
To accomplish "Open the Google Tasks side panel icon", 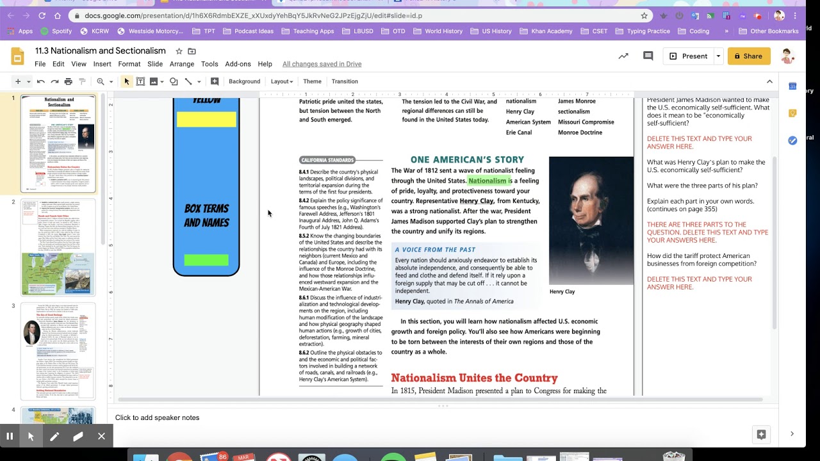I will tap(792, 140).
